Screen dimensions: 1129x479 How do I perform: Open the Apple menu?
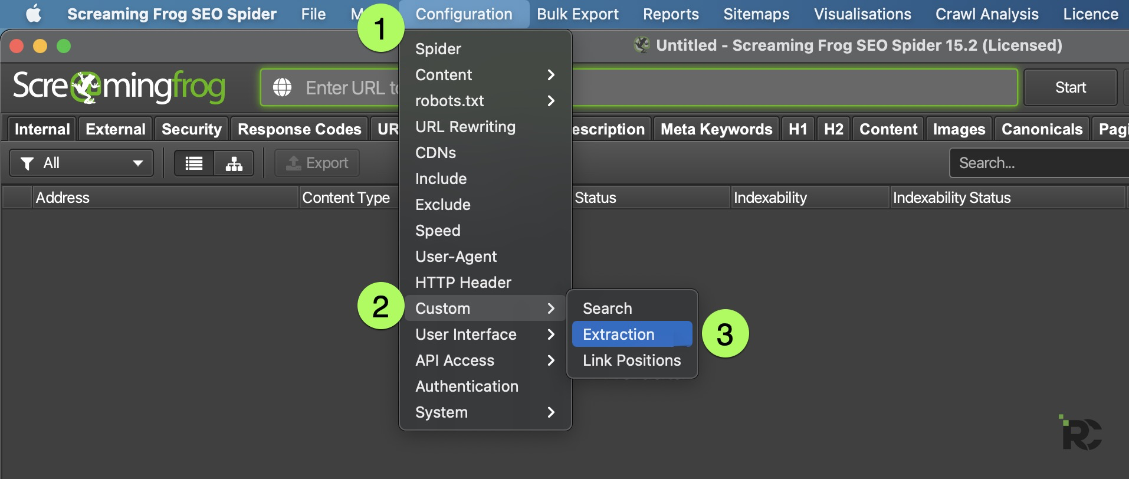coord(34,14)
